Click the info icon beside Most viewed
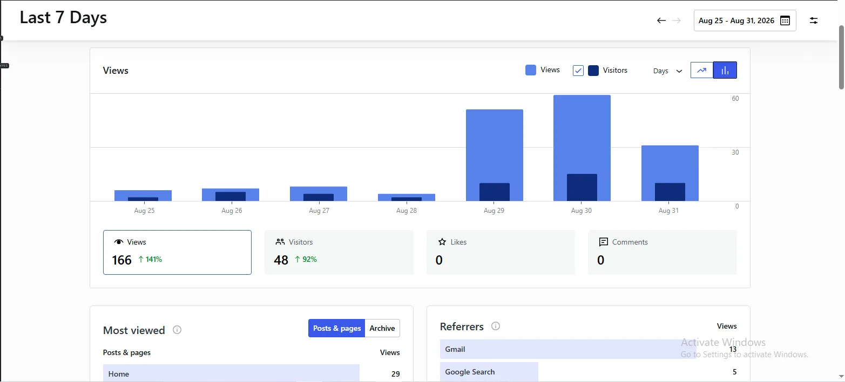The image size is (845, 382). coord(177,330)
